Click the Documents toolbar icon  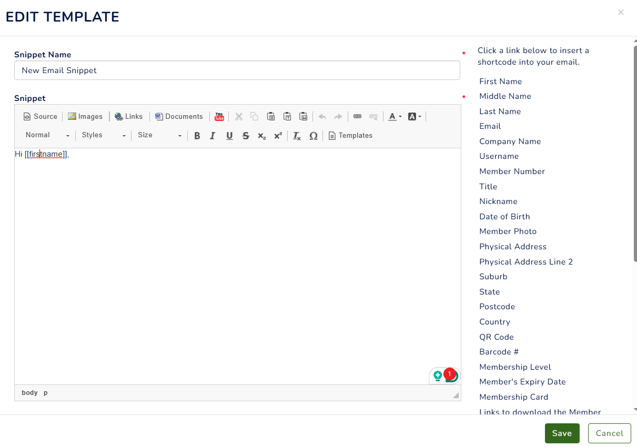179,116
